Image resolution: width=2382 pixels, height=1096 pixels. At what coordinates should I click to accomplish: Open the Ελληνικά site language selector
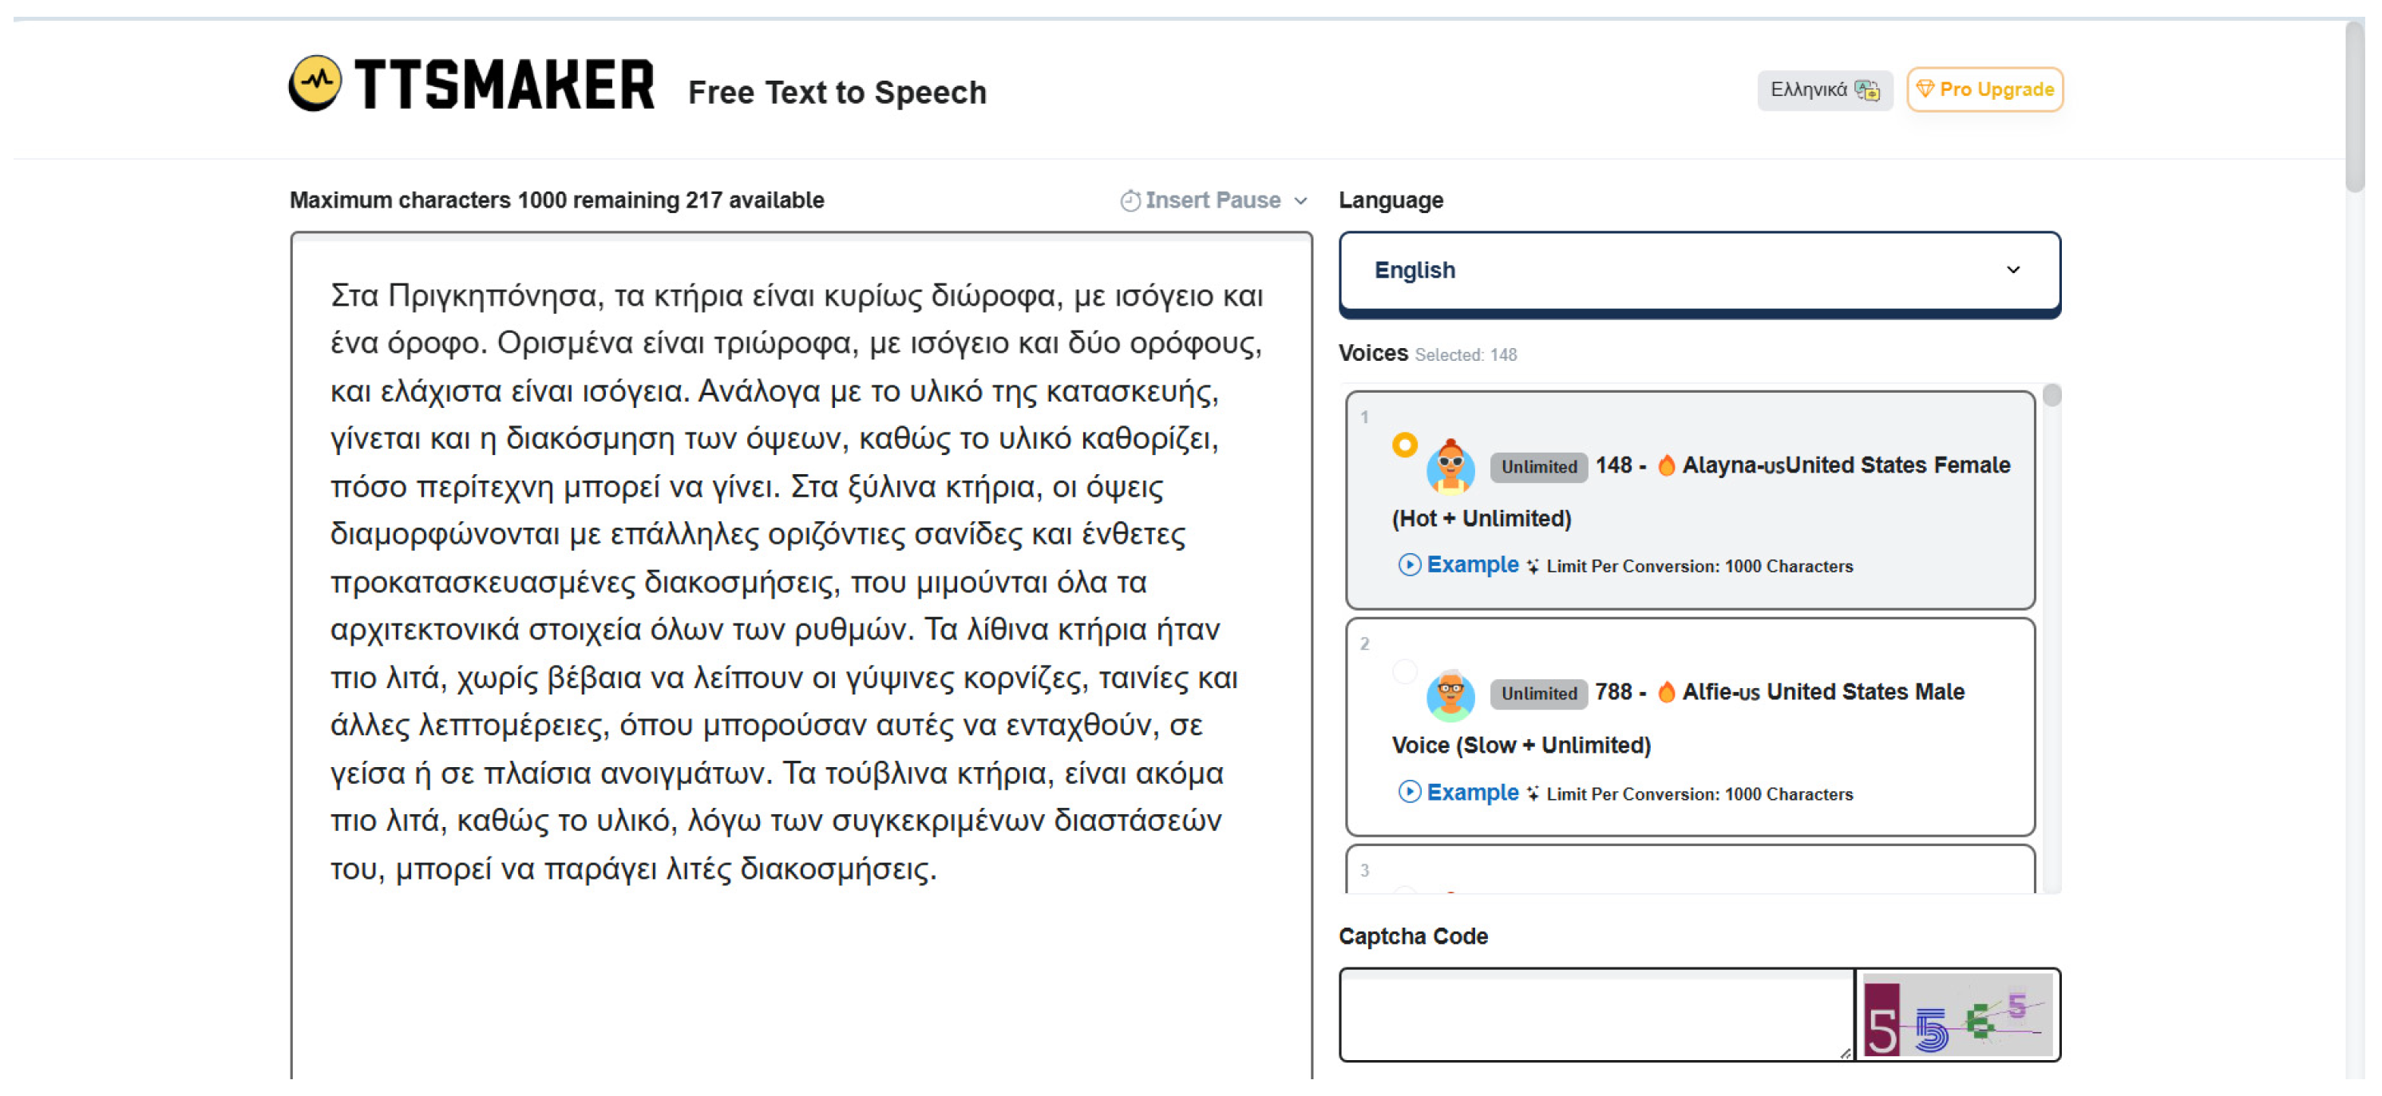pyautogui.click(x=1822, y=89)
